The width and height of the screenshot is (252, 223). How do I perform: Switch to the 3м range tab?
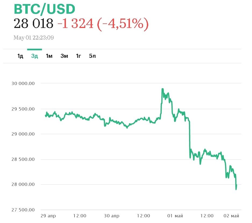(64, 56)
